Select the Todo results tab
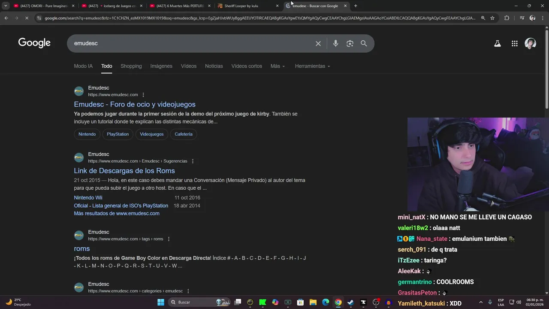The height and width of the screenshot is (309, 549). (107, 66)
